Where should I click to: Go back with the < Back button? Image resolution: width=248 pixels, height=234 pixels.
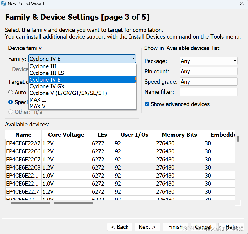point(120,227)
